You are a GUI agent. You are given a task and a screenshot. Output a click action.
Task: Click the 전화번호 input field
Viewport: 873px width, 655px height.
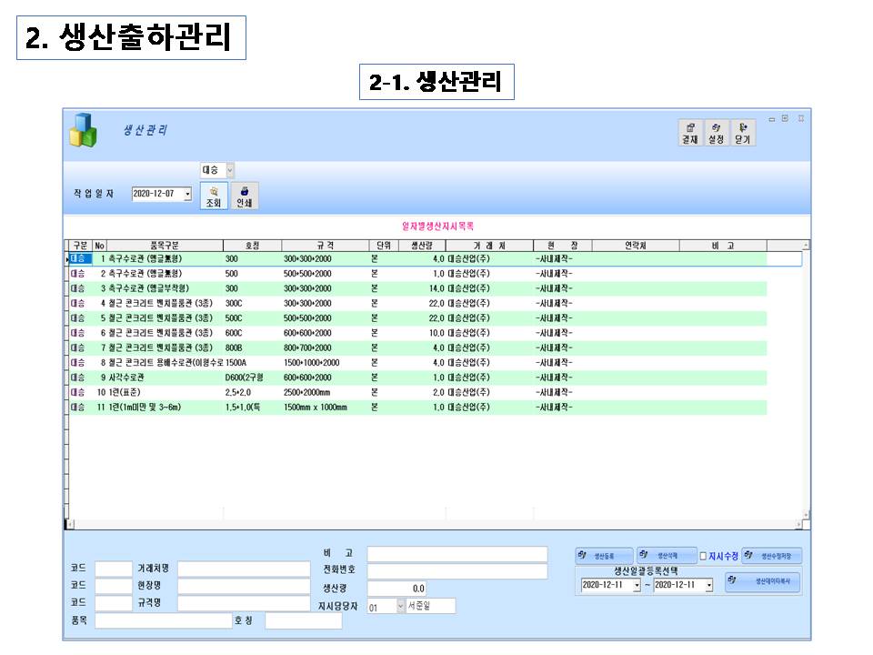457,571
